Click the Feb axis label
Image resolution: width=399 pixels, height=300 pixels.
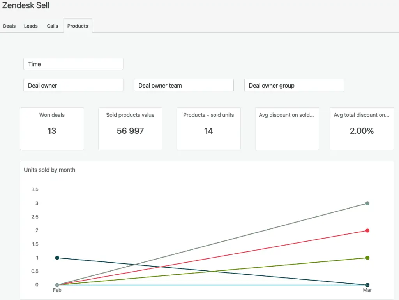pyautogui.click(x=57, y=290)
